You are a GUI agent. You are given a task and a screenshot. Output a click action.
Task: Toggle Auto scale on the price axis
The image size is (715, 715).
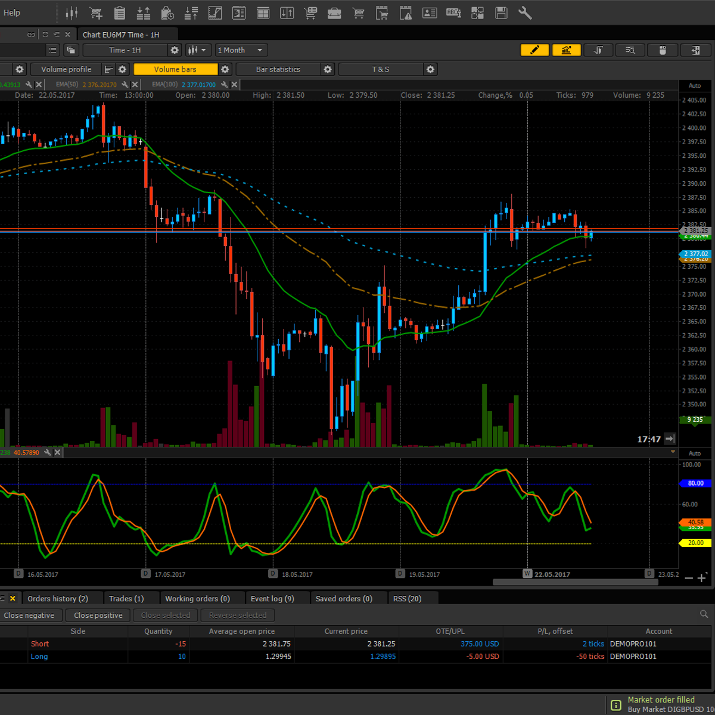point(695,86)
